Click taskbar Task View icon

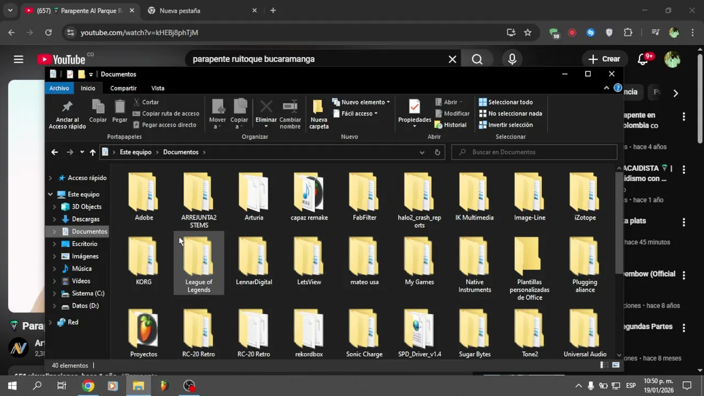pos(62,386)
